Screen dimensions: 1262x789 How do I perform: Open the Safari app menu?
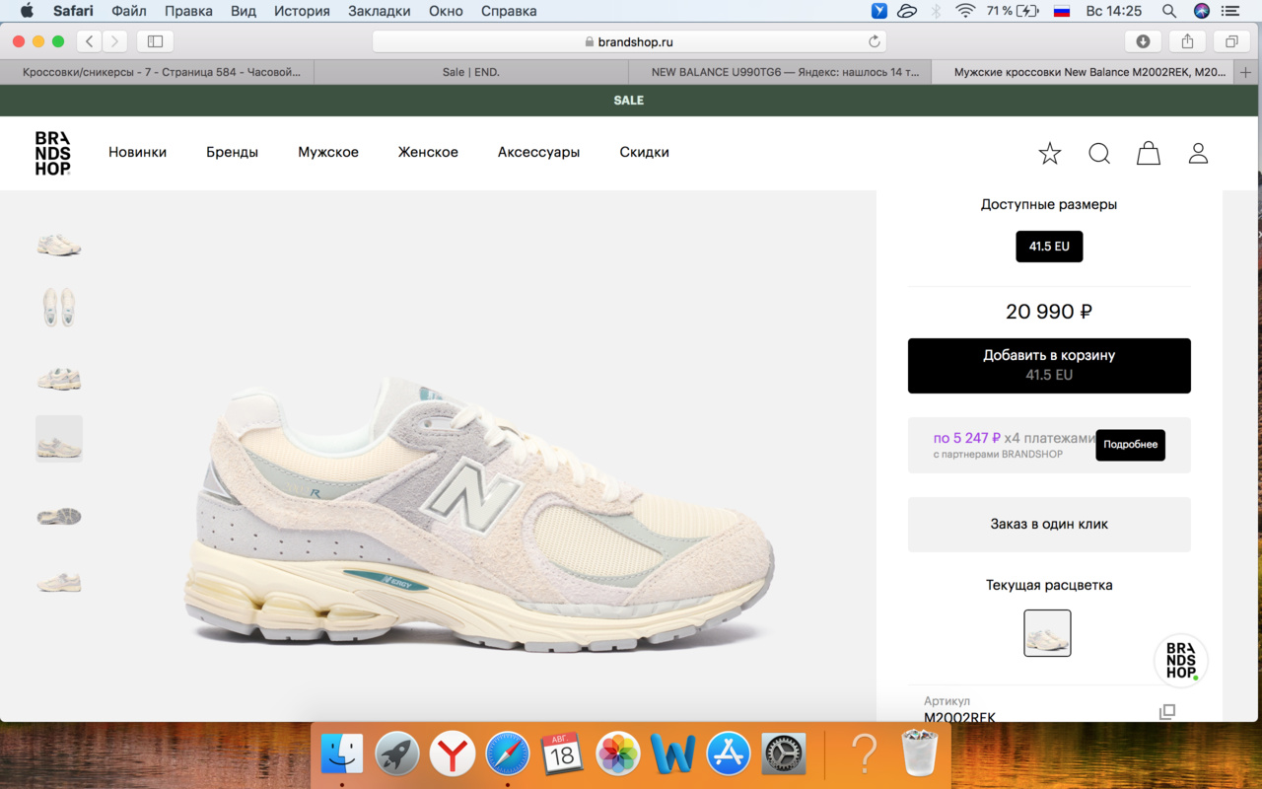click(74, 11)
